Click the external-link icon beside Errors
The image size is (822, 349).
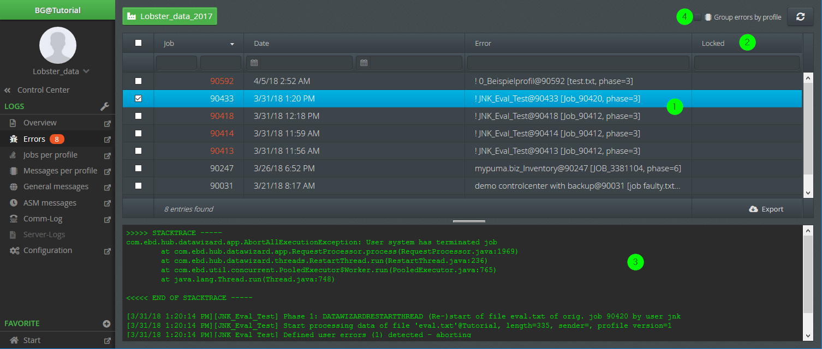[108, 140]
